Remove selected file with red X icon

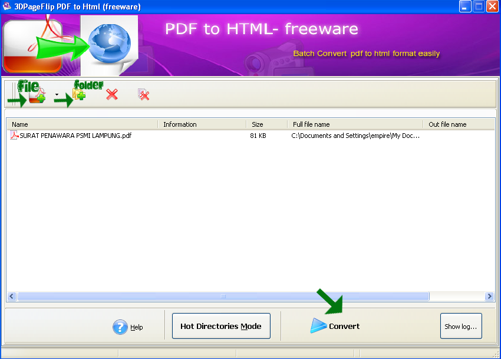tap(112, 94)
